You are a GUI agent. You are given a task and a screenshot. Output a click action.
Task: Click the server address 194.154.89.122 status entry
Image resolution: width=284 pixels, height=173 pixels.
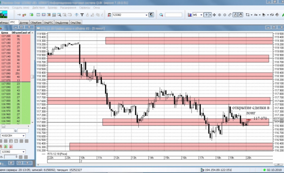point(218,170)
